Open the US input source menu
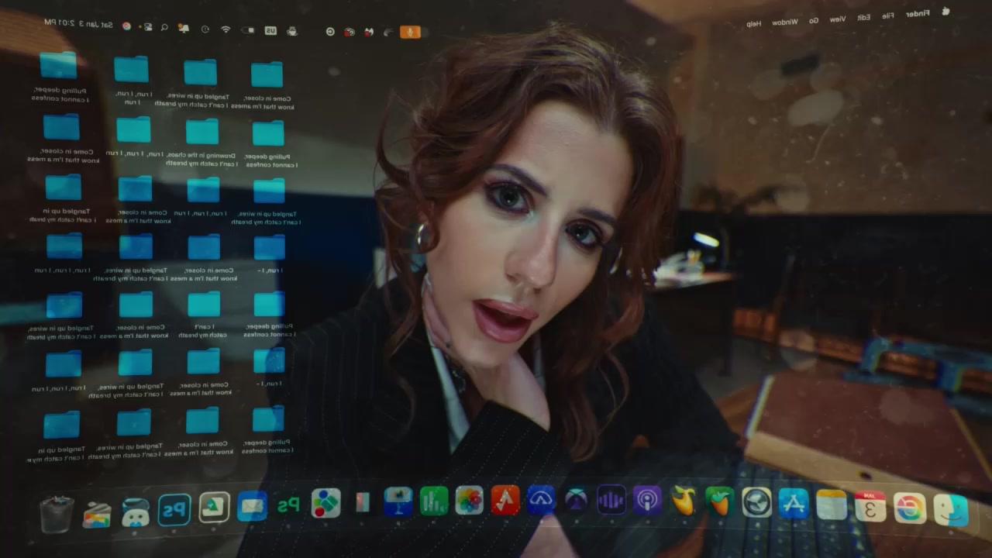 tap(270, 30)
